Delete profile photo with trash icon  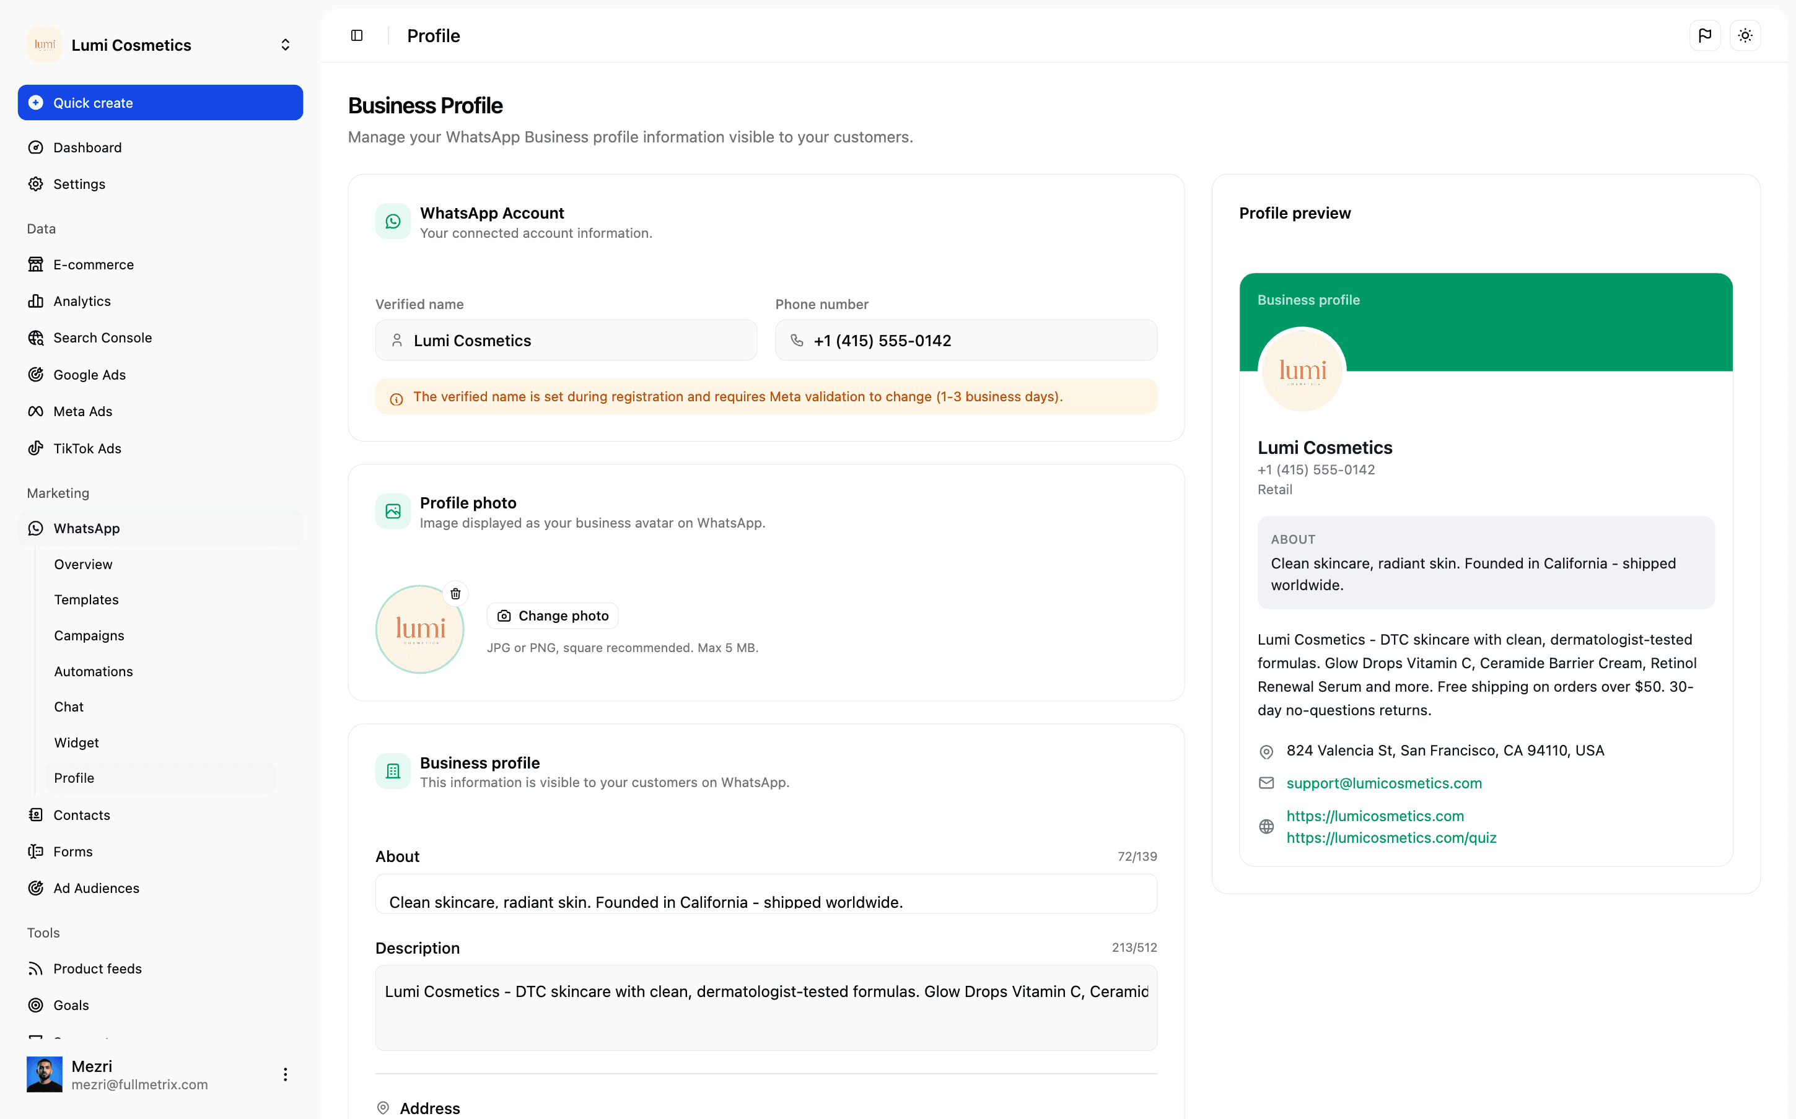click(455, 593)
